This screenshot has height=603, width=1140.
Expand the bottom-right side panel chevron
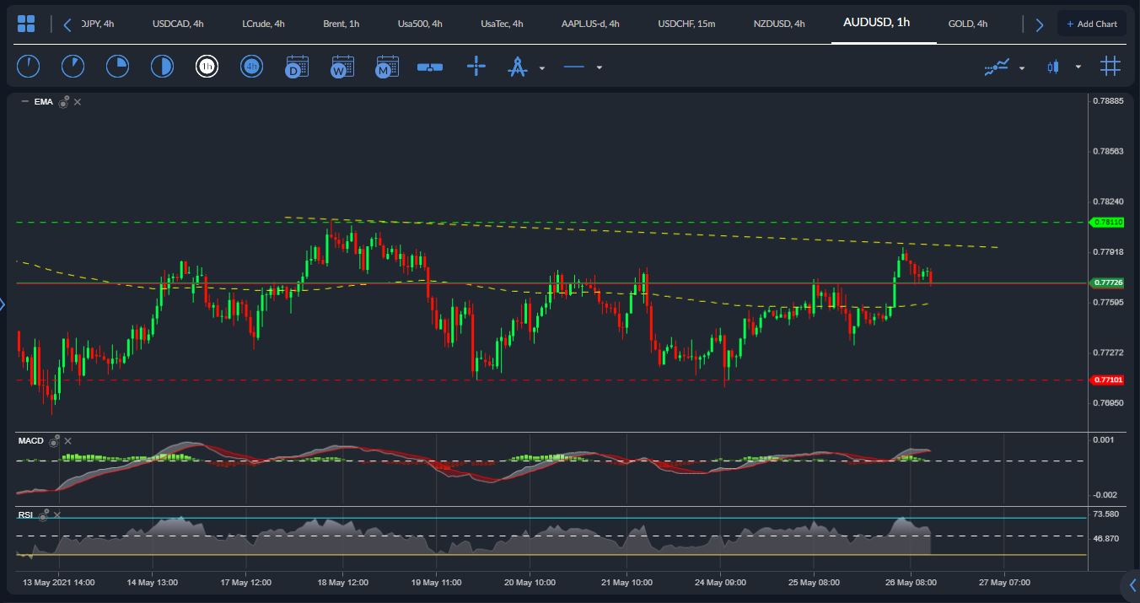tap(1133, 584)
